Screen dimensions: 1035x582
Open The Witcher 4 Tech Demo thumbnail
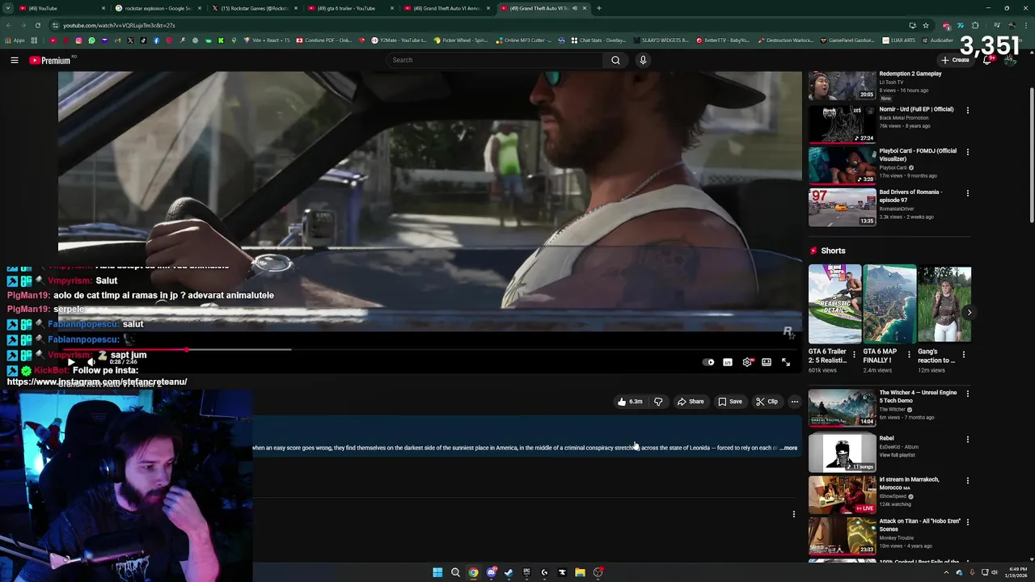(842, 408)
